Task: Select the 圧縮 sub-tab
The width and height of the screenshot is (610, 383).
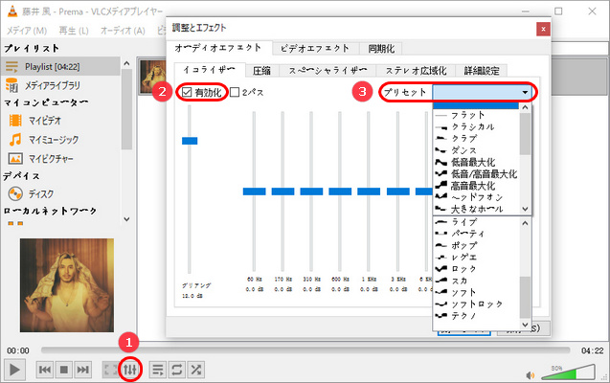Action: pos(261,71)
